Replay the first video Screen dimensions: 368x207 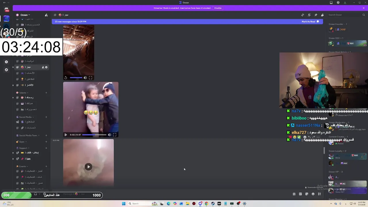[x=66, y=78]
